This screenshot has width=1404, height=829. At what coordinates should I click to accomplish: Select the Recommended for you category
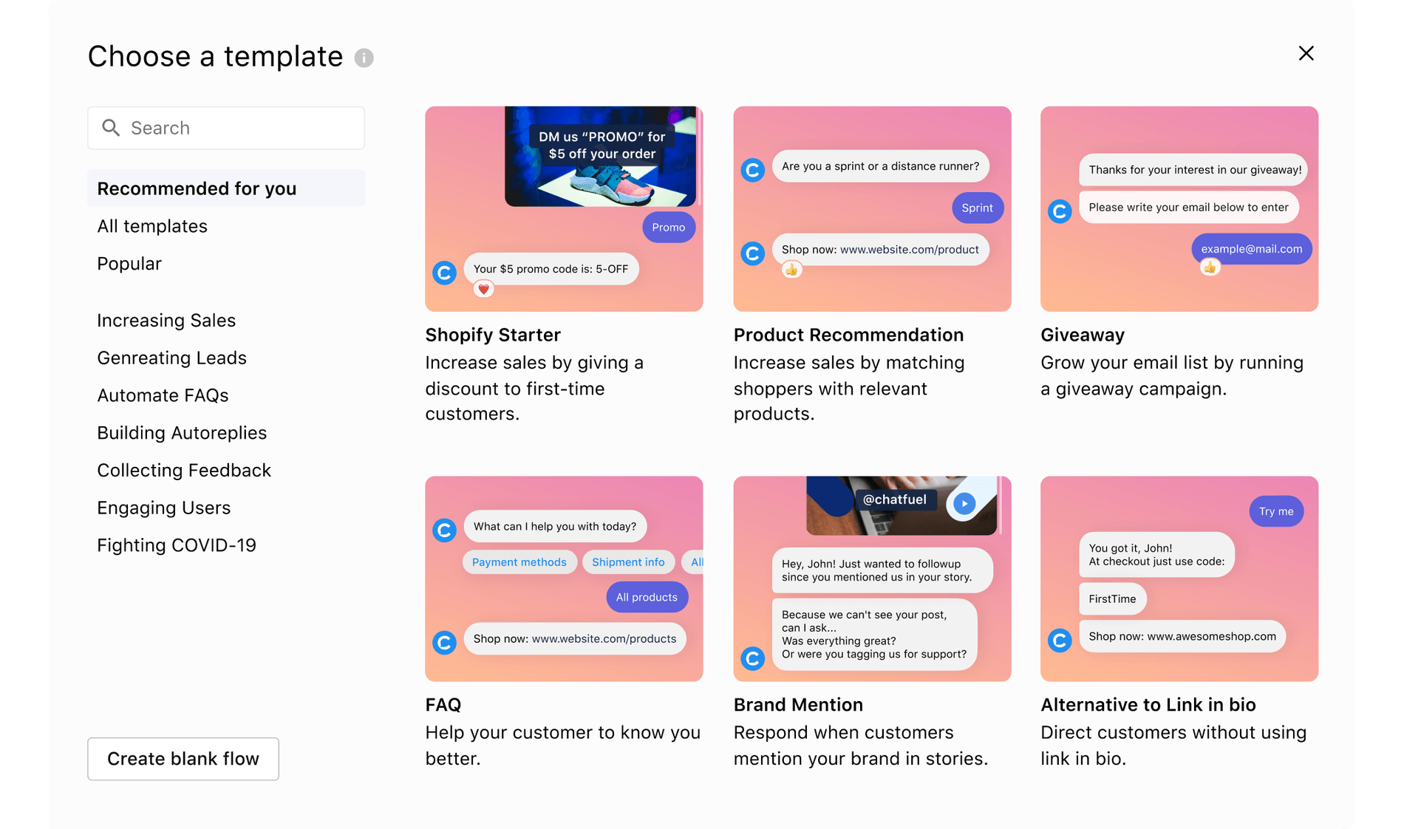point(197,188)
